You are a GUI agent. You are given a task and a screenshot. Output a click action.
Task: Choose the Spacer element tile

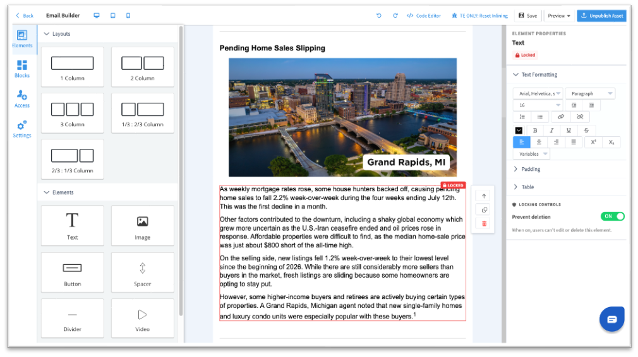pyautogui.click(x=142, y=272)
